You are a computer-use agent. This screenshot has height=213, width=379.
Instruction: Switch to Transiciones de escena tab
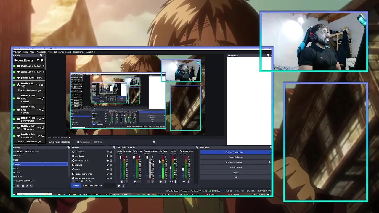(x=92, y=185)
